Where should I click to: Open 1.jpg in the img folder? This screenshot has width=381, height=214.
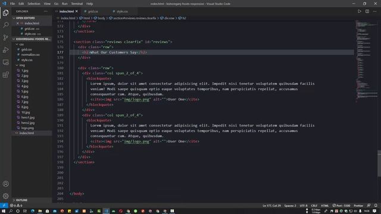[x=32, y=71]
